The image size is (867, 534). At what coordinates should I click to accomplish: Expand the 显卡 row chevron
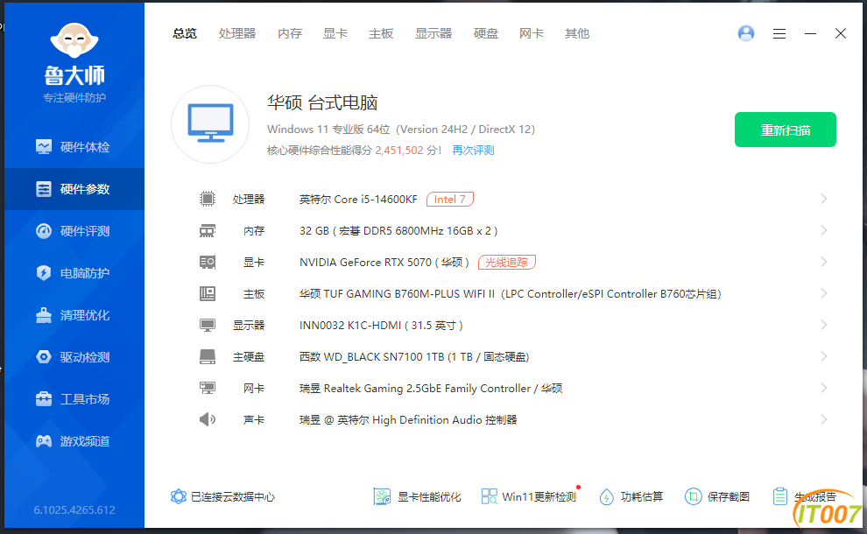point(823,262)
